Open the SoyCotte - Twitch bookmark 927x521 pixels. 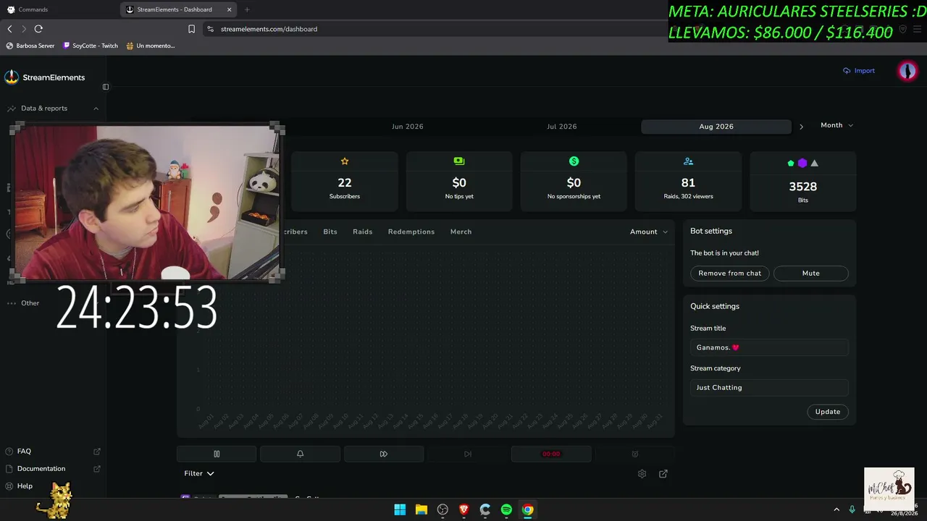(x=91, y=46)
